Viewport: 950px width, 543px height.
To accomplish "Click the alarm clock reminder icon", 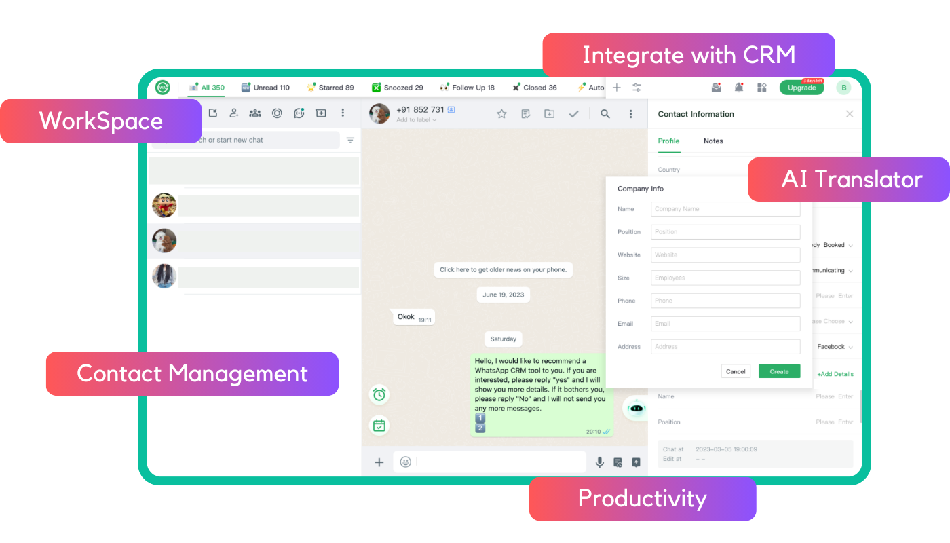I will 379,394.
